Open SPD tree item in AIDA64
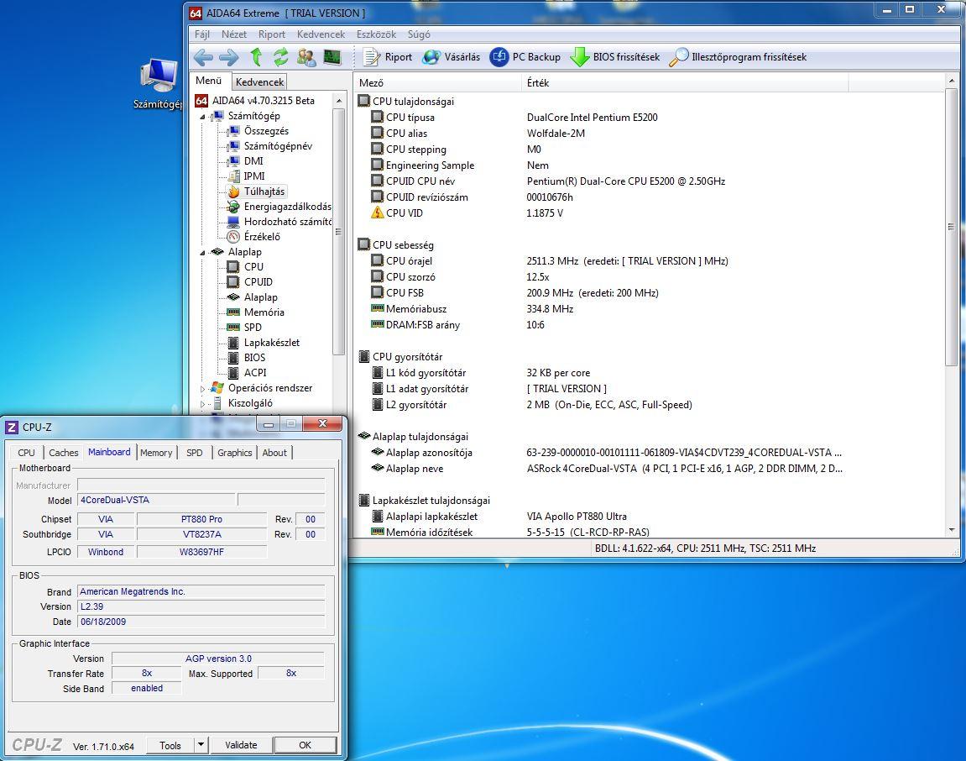 [244, 327]
